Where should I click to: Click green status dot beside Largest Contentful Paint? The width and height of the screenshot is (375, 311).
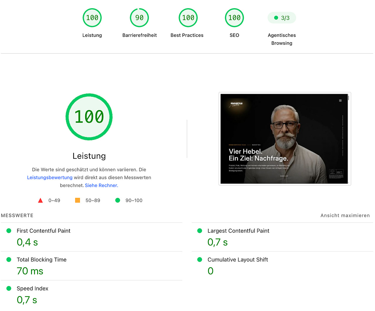pyautogui.click(x=200, y=231)
